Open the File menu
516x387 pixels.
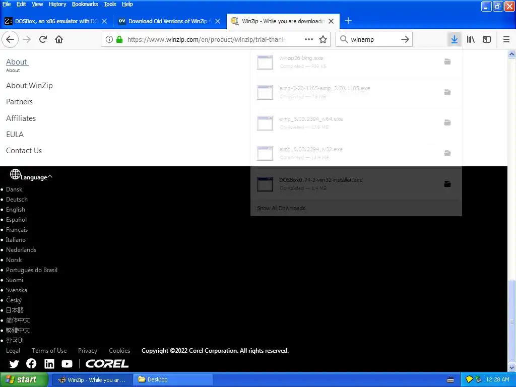7,4
